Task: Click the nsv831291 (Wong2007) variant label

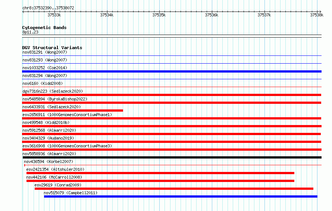Action: click(x=45, y=52)
